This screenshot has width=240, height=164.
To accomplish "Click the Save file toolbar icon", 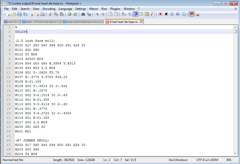I will pos(19,14).
